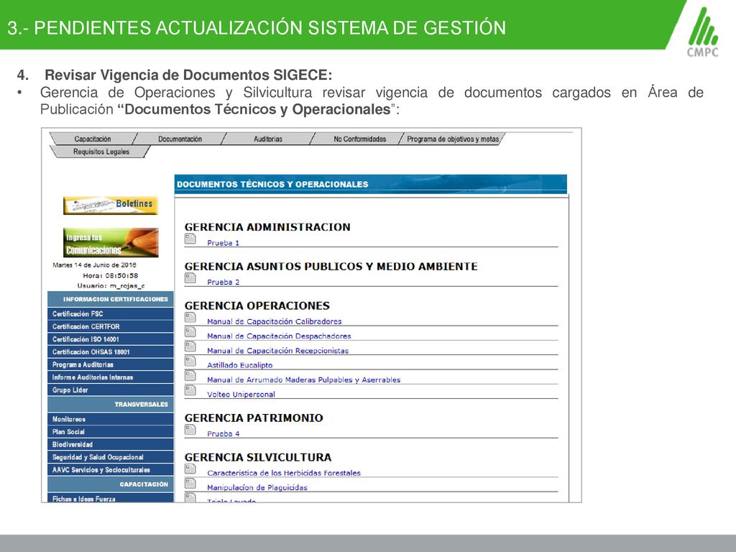Viewport: 736px width, 552px height.
Task: Select Certificación FSC in sidebar
Action: click(110, 313)
